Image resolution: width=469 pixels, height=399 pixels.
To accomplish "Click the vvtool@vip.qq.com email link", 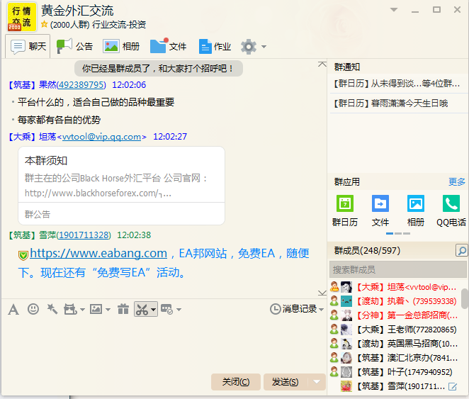I will (x=102, y=137).
